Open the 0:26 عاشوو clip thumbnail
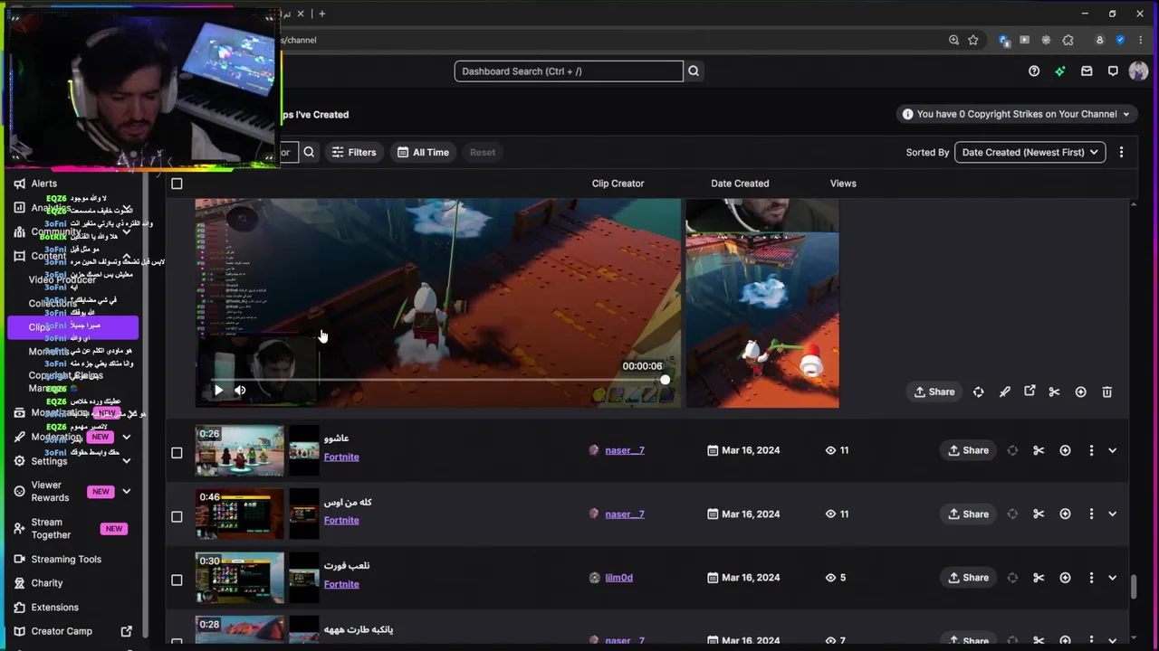This screenshot has width=1159, height=651. pyautogui.click(x=240, y=450)
